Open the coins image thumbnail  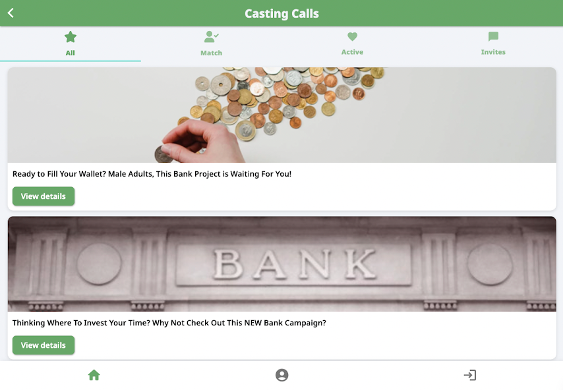282,115
